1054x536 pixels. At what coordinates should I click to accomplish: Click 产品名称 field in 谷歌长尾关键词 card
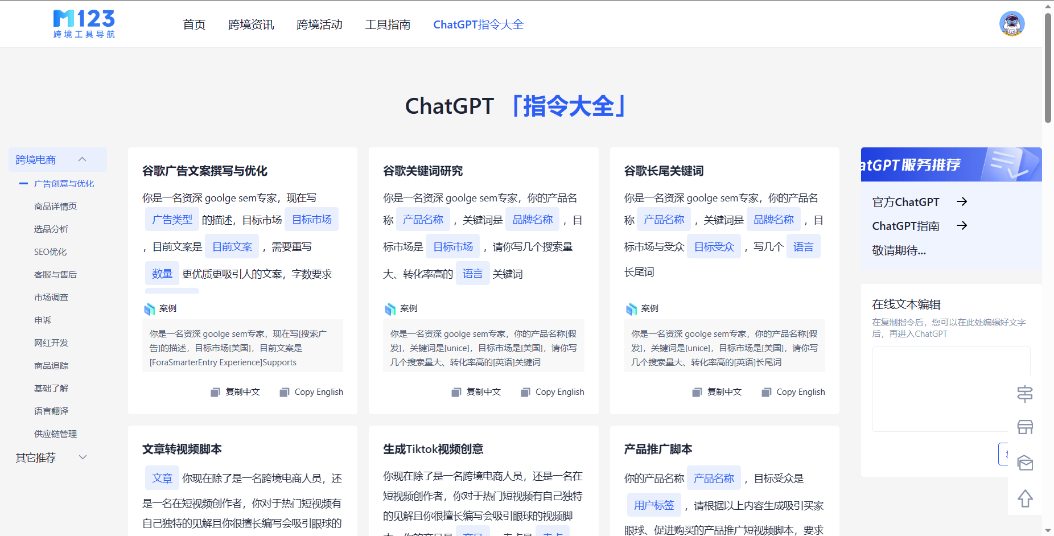(x=664, y=220)
